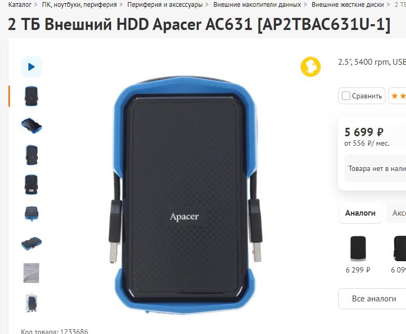Select the first front-view thumbnail
Screen dimensions: 406x334
32,96
